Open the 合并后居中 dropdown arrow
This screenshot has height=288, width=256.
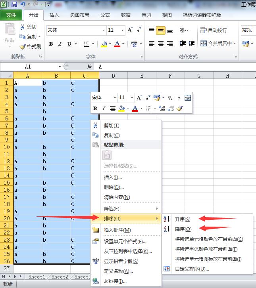coord(235,44)
